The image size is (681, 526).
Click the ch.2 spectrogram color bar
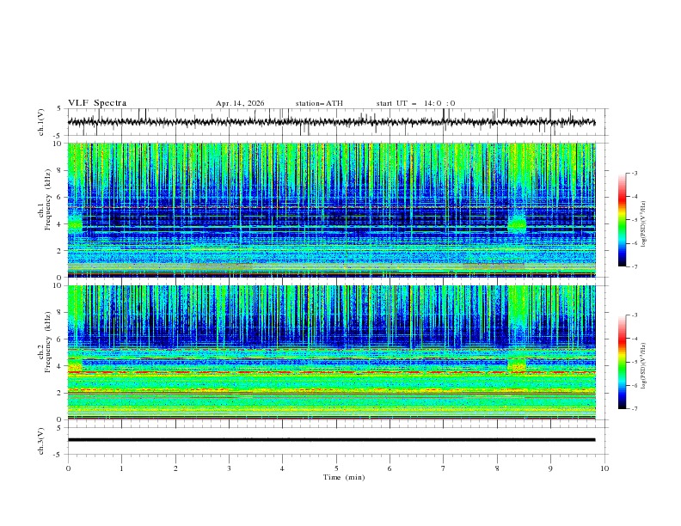622,362
